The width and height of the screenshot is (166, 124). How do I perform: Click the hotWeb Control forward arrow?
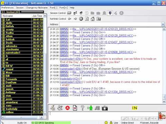pyautogui.click(x=75, y=19)
